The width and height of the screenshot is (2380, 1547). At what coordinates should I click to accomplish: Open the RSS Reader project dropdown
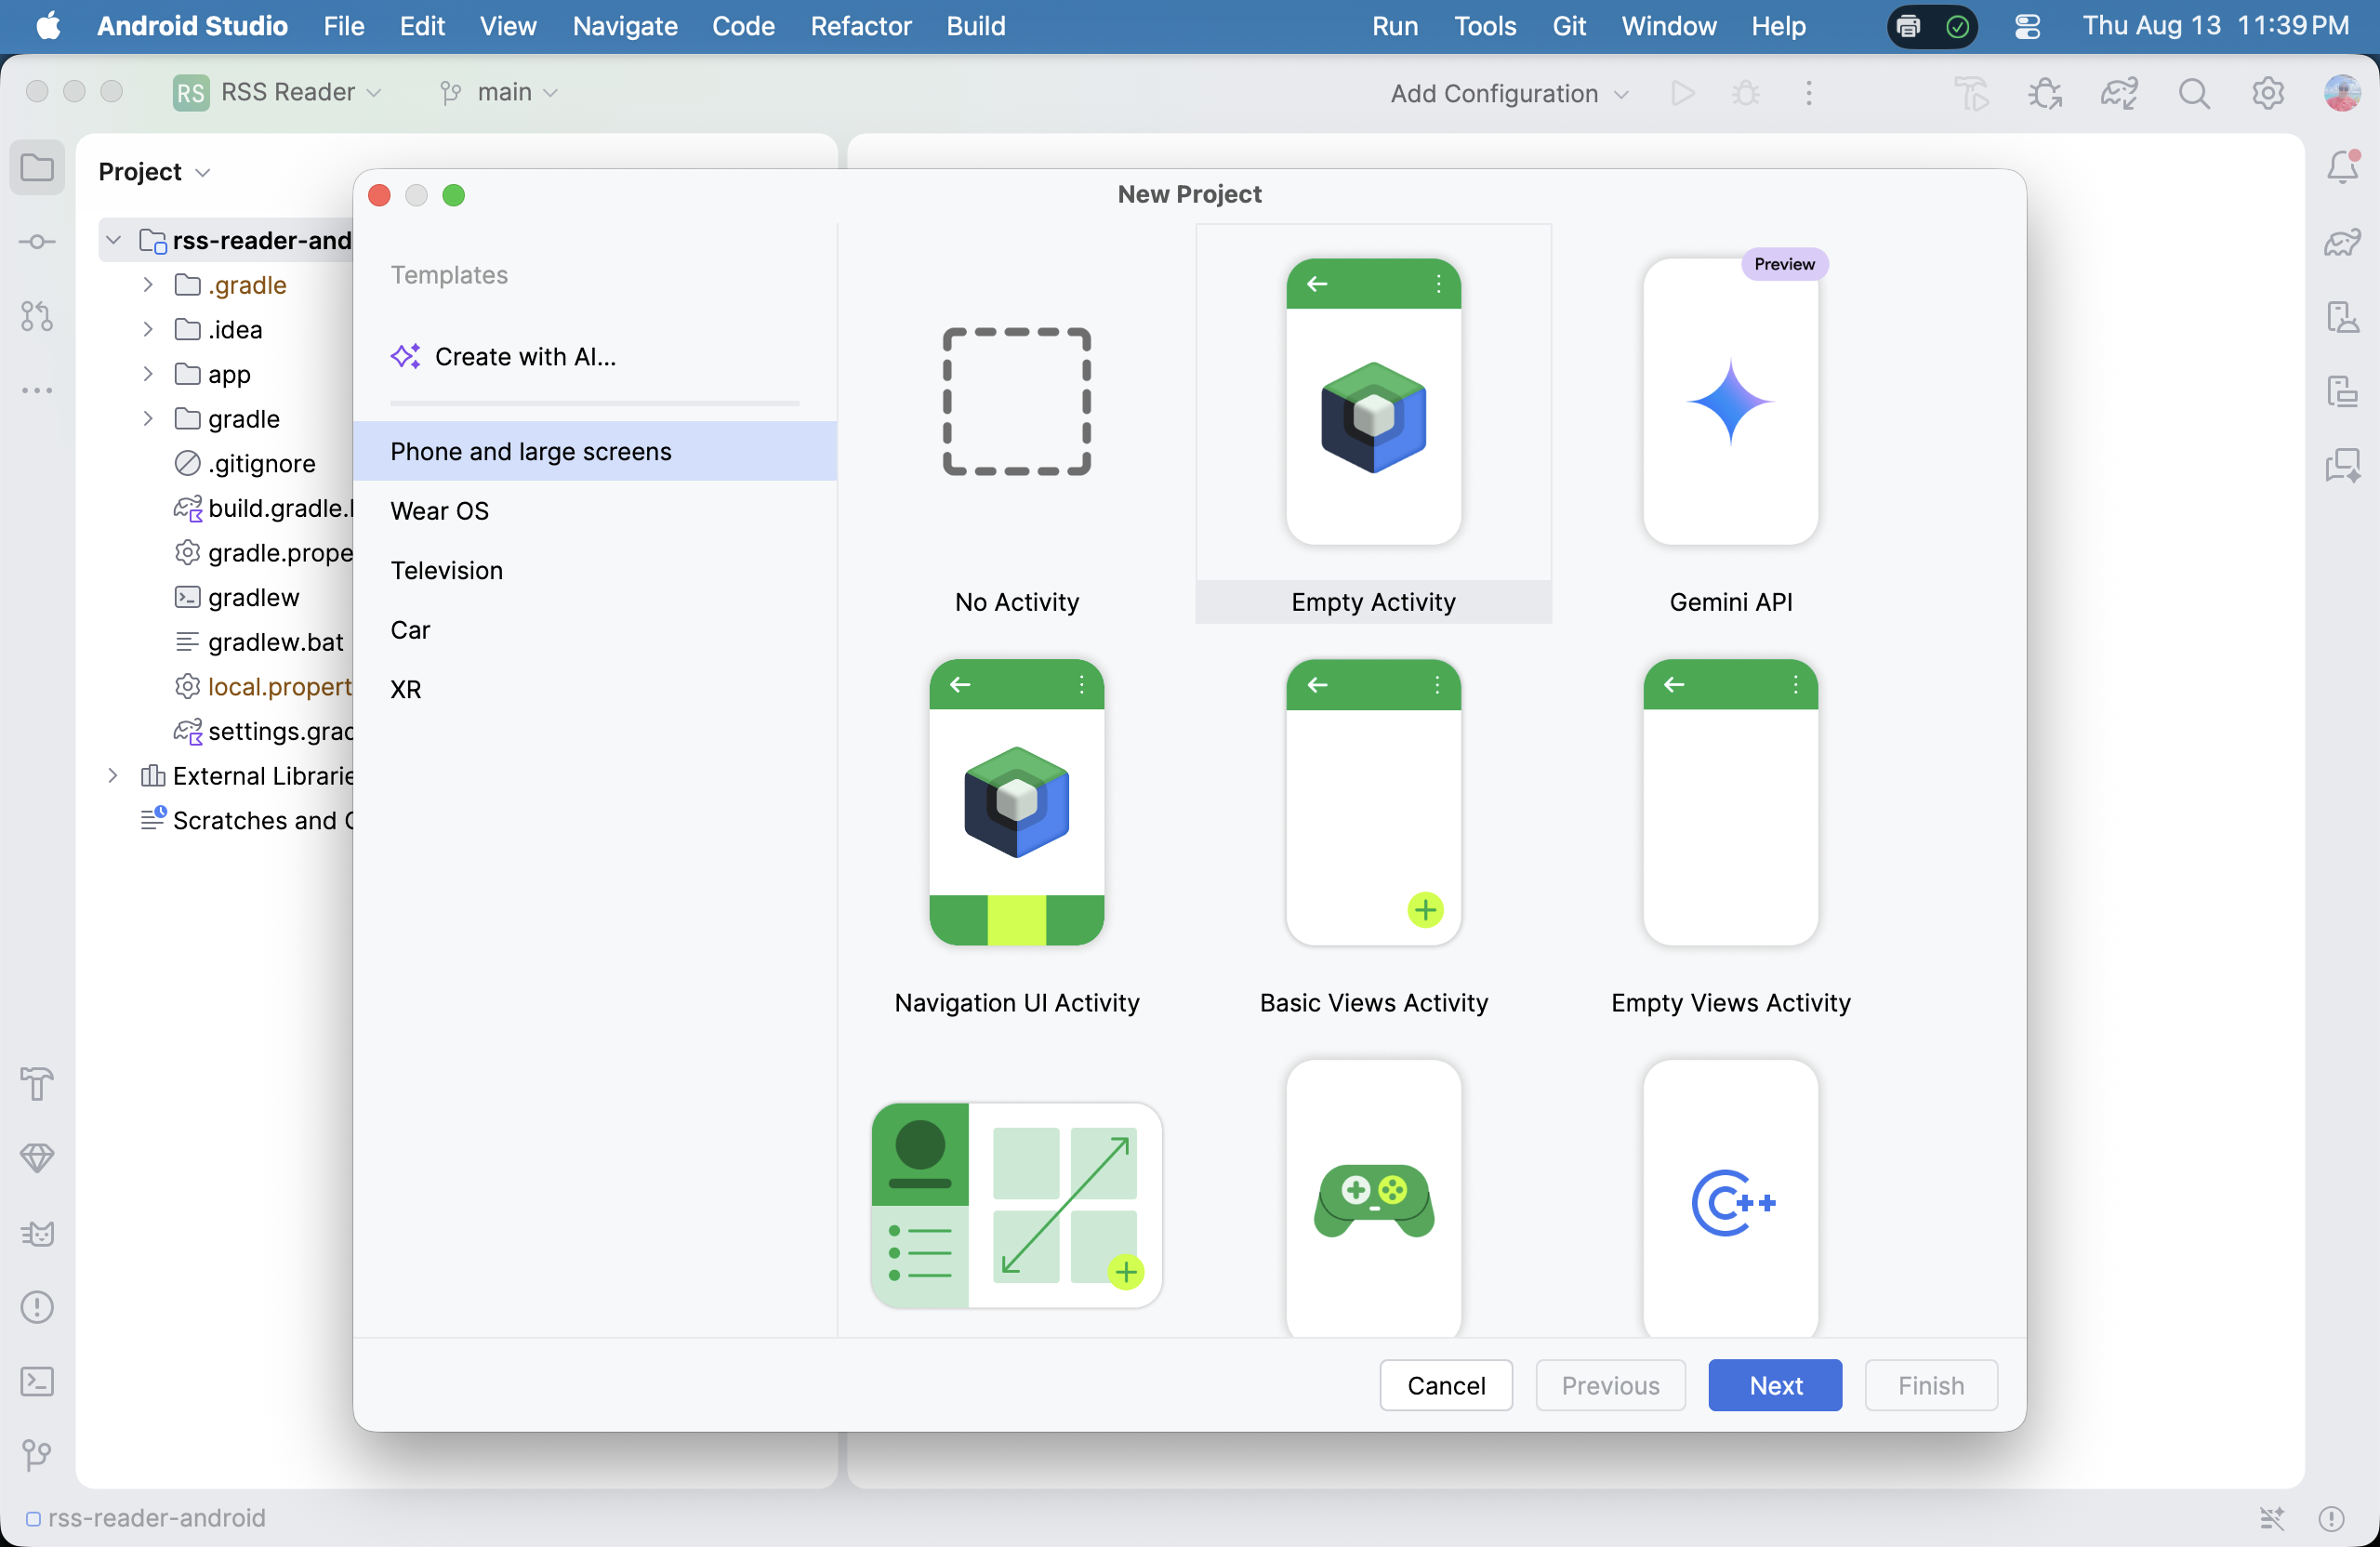pyautogui.click(x=277, y=92)
